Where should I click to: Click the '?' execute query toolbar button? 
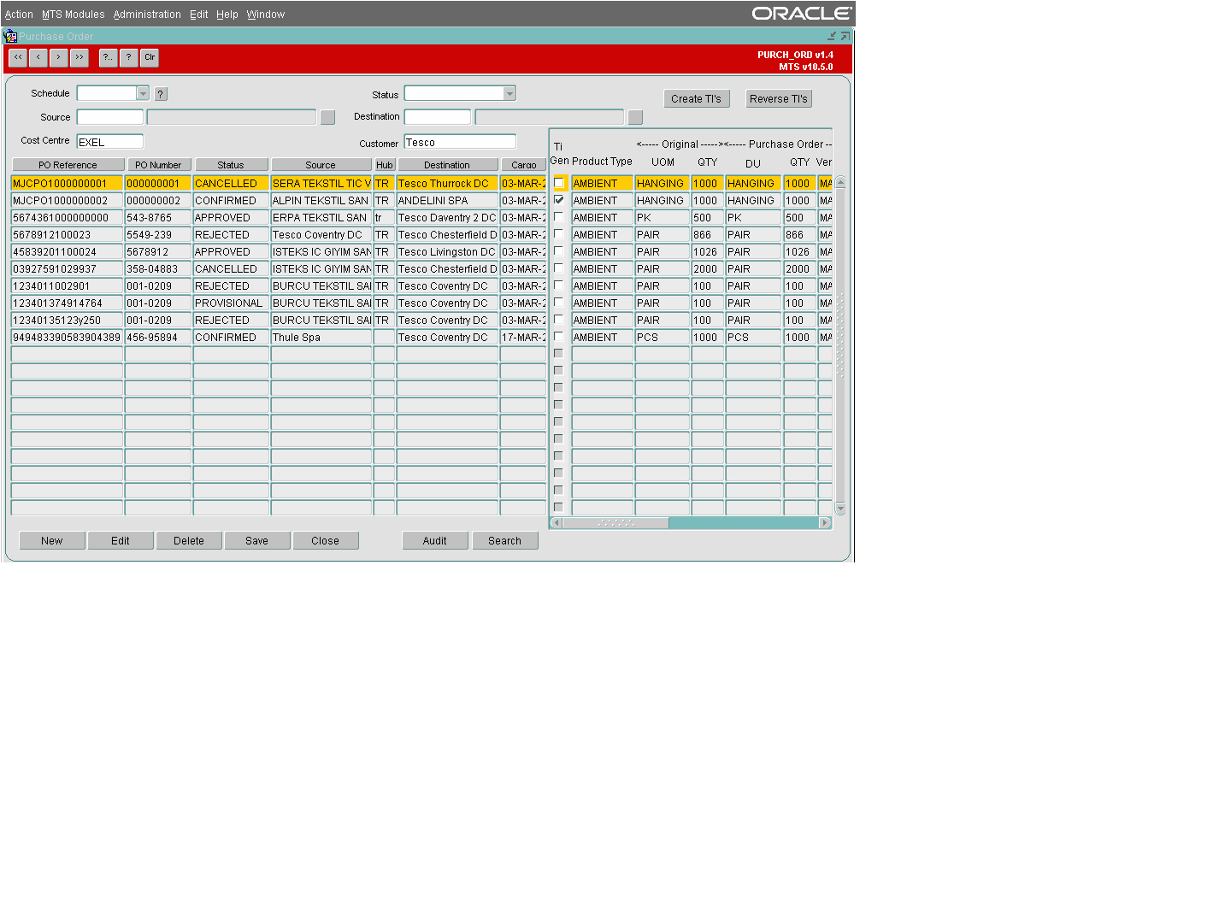point(128,57)
